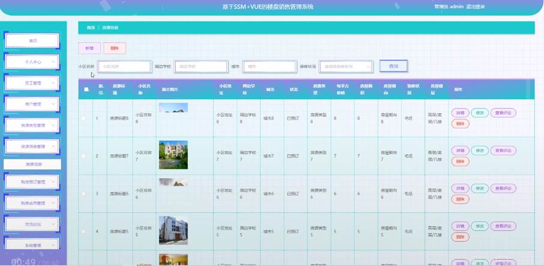The width and height of the screenshot is (544, 266).
Task: Expand the 购房预订管理 sidebar menu
Action: point(32,182)
